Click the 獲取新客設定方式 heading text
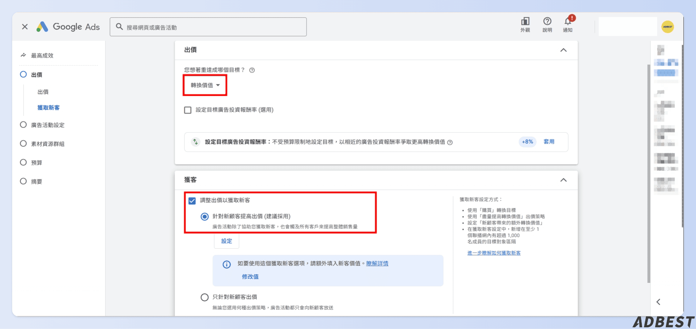Screen dimensions: 696x329 pos(481,199)
